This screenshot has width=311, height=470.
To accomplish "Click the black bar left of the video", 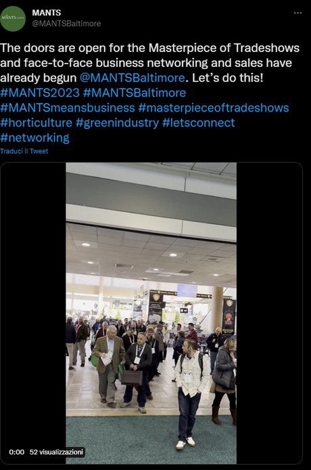I will 33,313.
